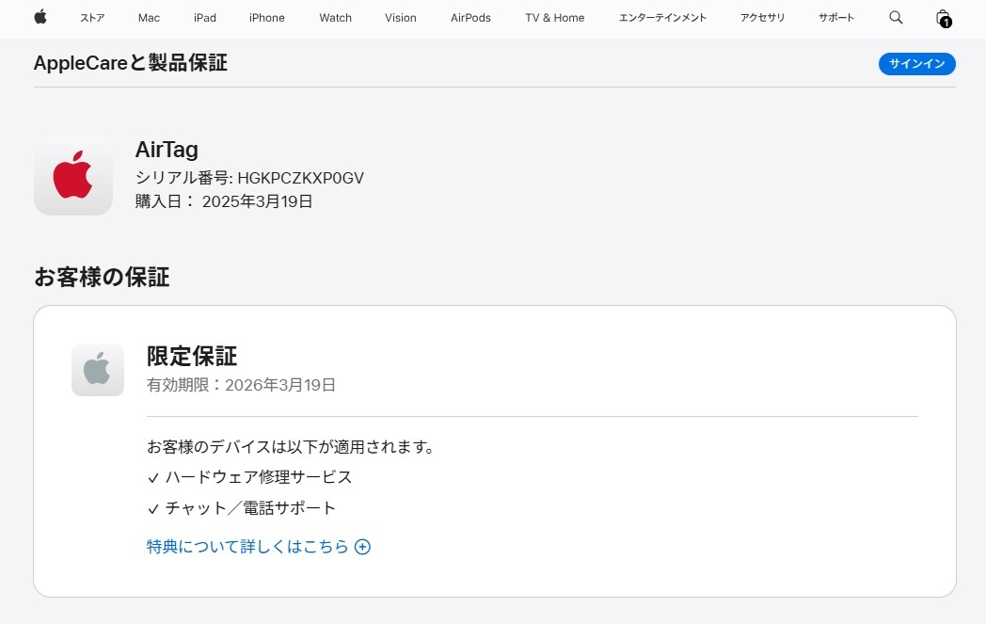This screenshot has width=986, height=624.
Task: Click the red Apple AirTag product icon
Action: (x=73, y=176)
